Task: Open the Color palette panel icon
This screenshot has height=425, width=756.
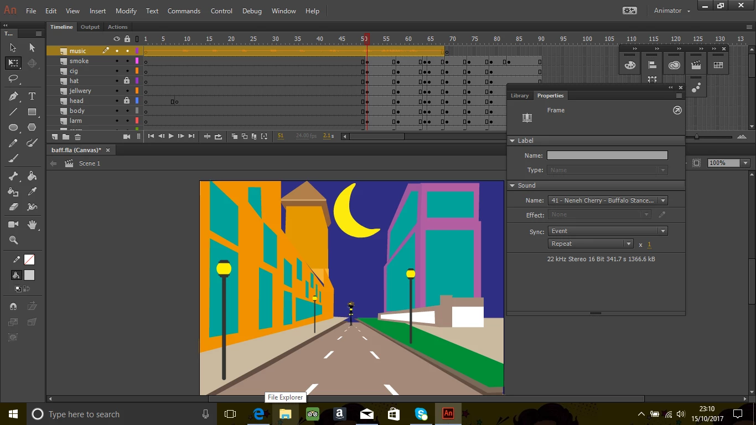Action: pyautogui.click(x=630, y=65)
